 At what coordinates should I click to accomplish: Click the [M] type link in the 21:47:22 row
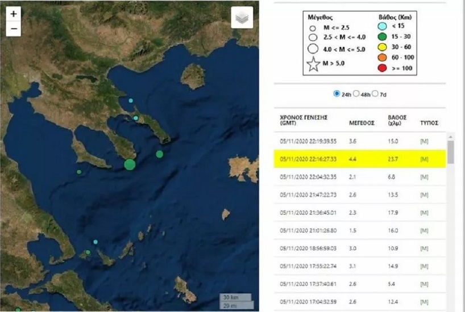tap(424, 195)
